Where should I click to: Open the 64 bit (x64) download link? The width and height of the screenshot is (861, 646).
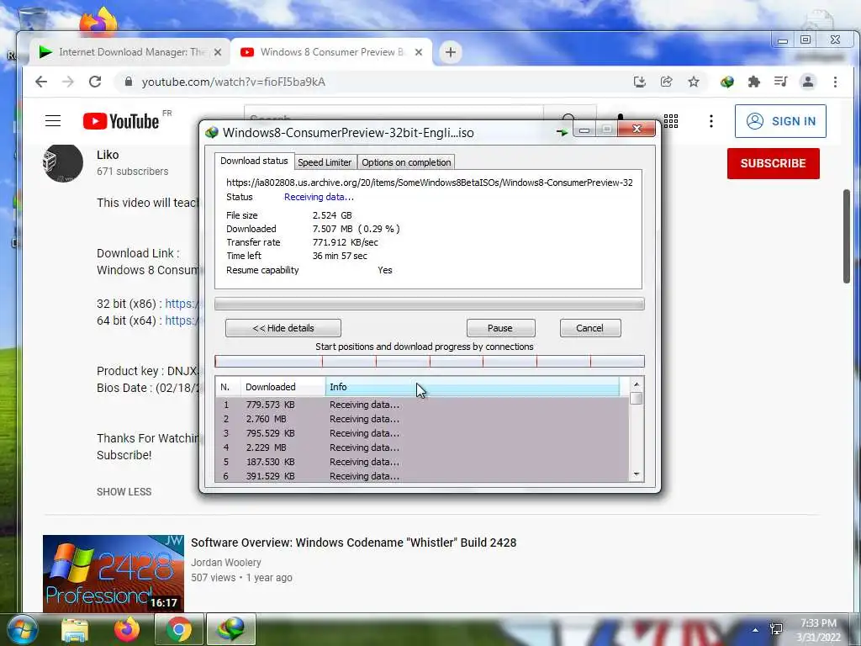(182, 320)
